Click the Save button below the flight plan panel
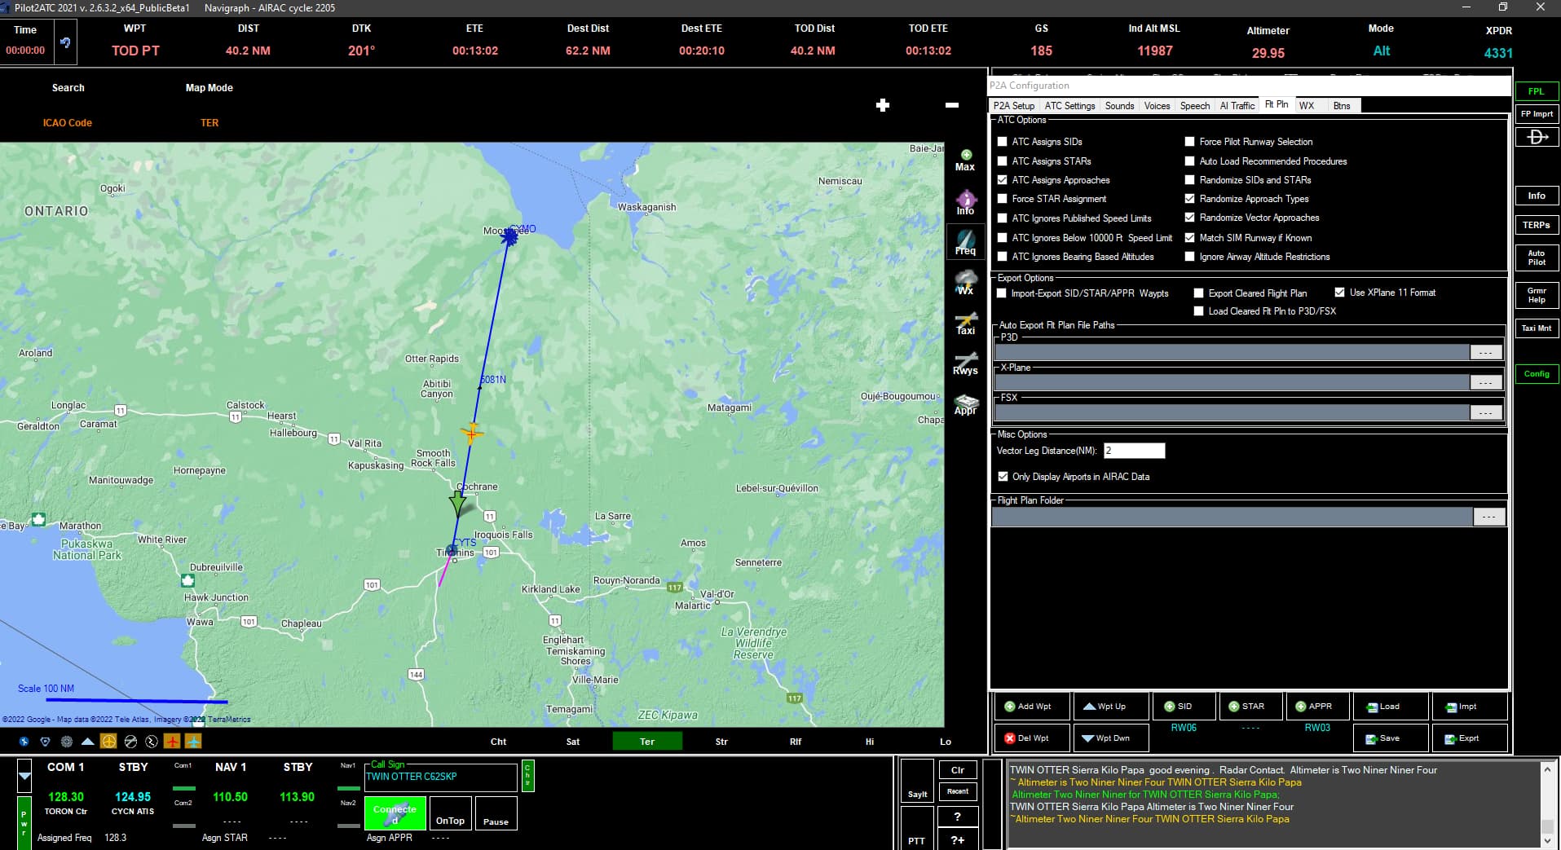 [1390, 738]
